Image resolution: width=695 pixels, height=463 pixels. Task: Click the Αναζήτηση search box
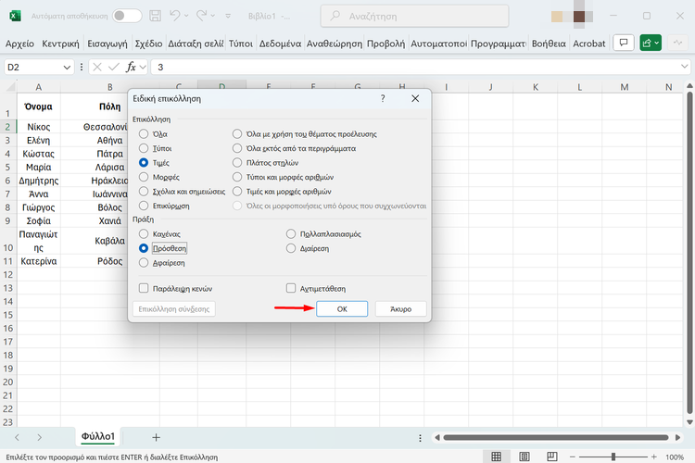coord(414,16)
